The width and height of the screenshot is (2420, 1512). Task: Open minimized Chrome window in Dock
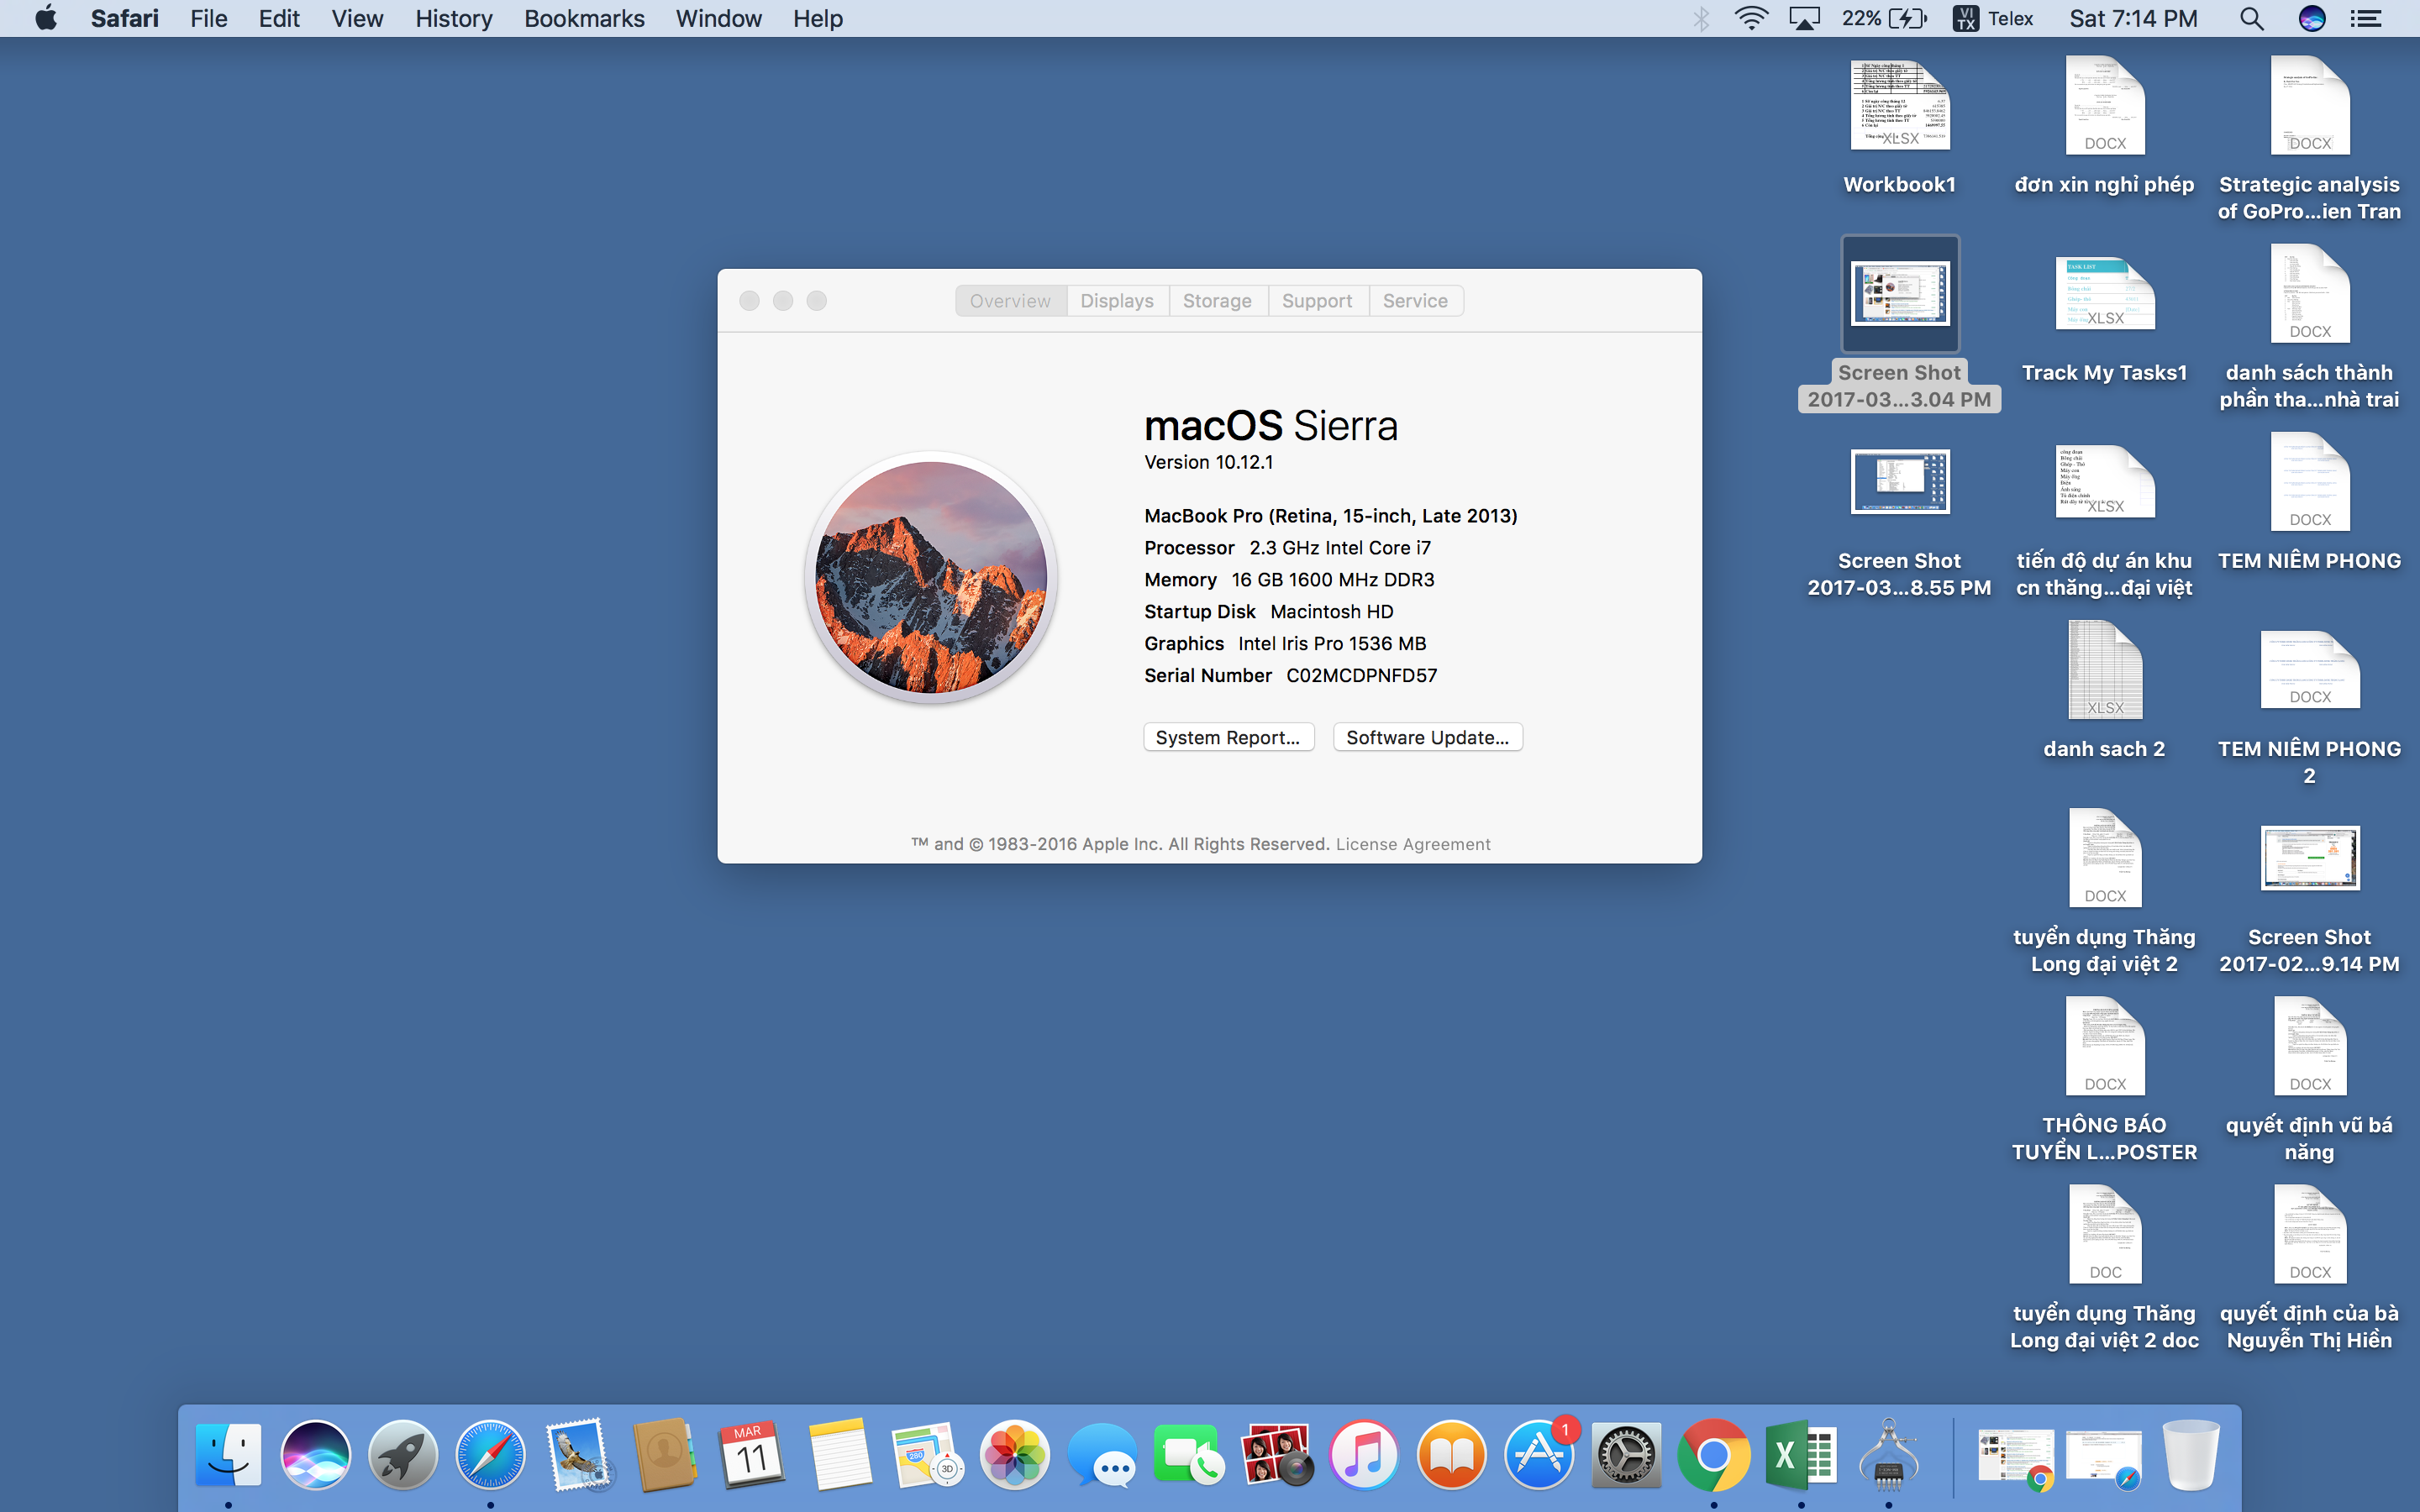click(2015, 1457)
